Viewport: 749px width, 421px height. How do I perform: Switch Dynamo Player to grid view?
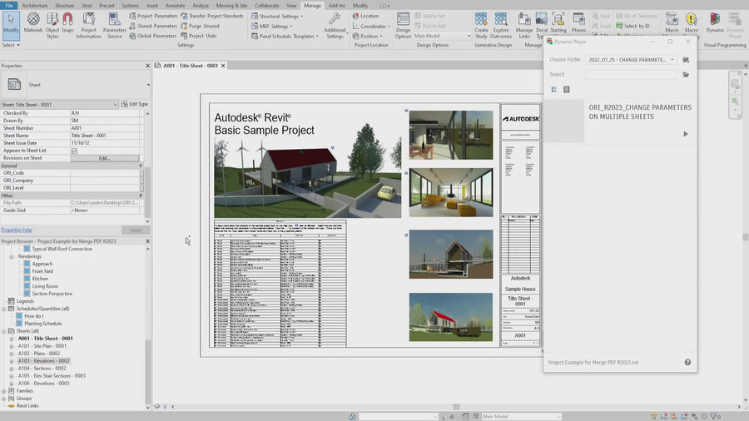click(x=554, y=90)
